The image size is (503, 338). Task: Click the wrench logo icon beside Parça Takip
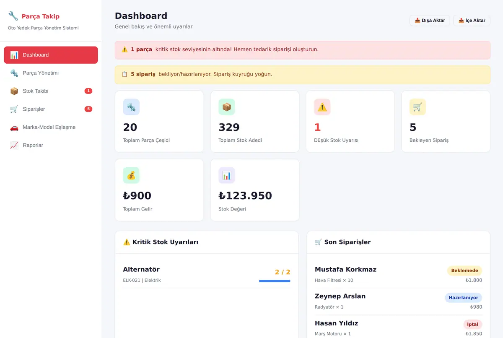[x=13, y=16]
